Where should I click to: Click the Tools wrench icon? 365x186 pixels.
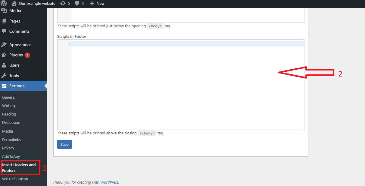click(4, 76)
